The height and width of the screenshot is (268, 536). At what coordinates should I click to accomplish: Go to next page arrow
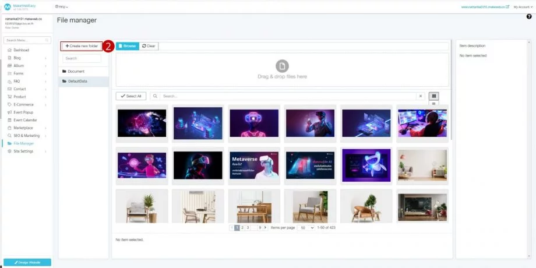265,228
